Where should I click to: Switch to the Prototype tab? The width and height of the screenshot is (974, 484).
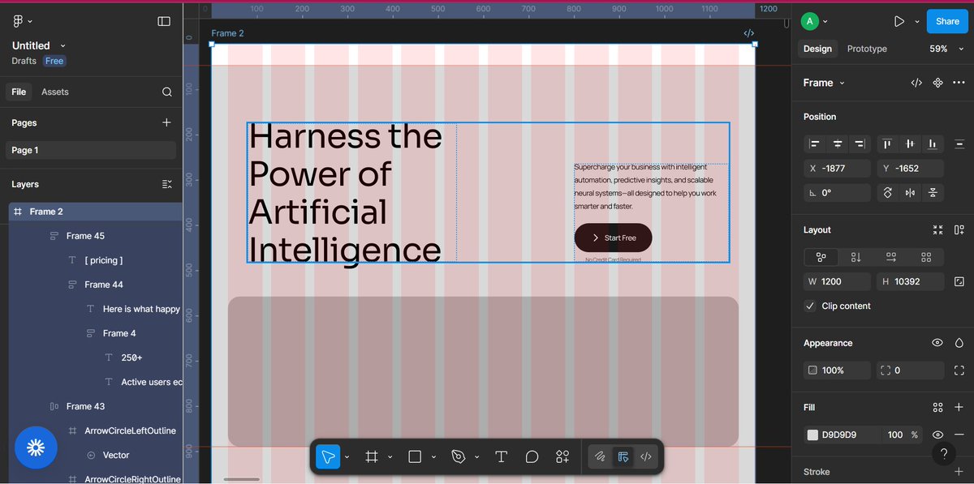(866, 49)
